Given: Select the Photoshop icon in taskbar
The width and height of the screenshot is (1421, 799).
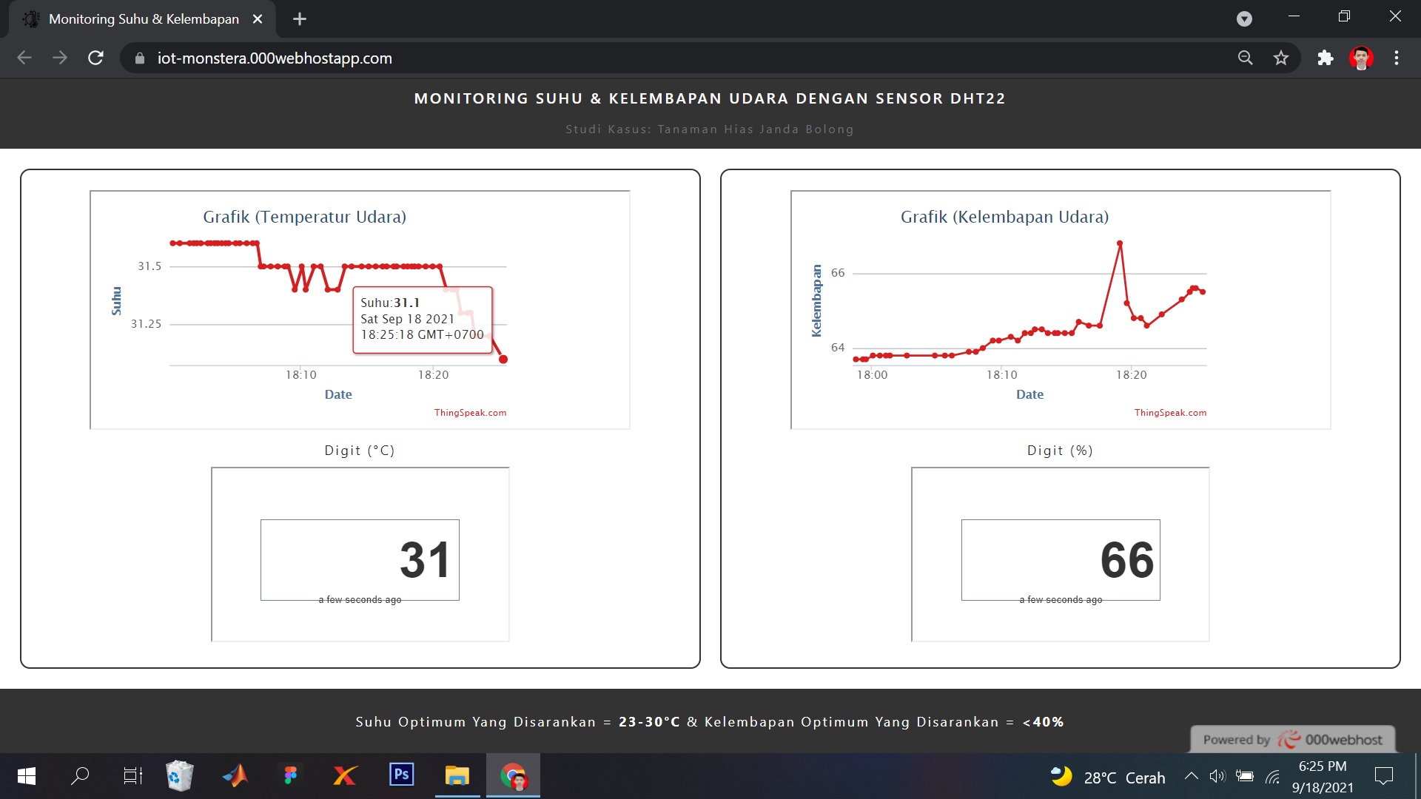Looking at the screenshot, I should pyautogui.click(x=401, y=775).
